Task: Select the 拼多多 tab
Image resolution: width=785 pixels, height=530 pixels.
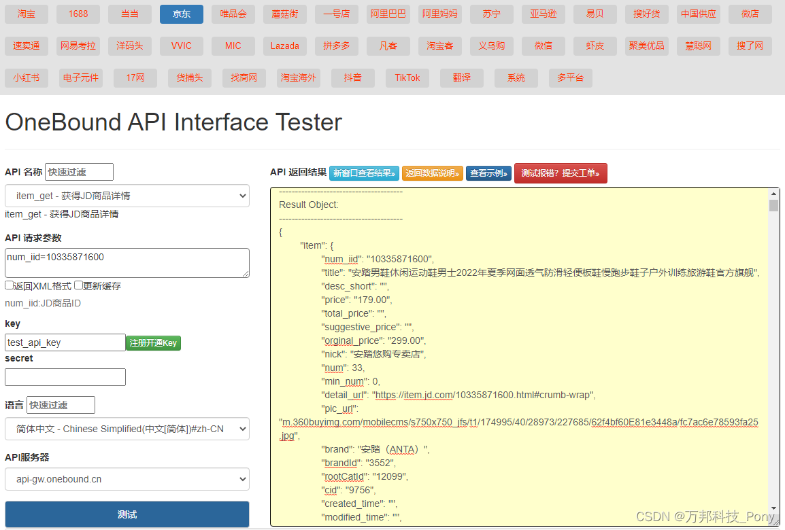Action: tap(337, 46)
